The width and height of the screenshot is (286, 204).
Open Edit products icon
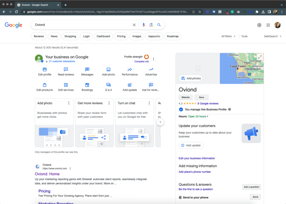click(x=44, y=85)
